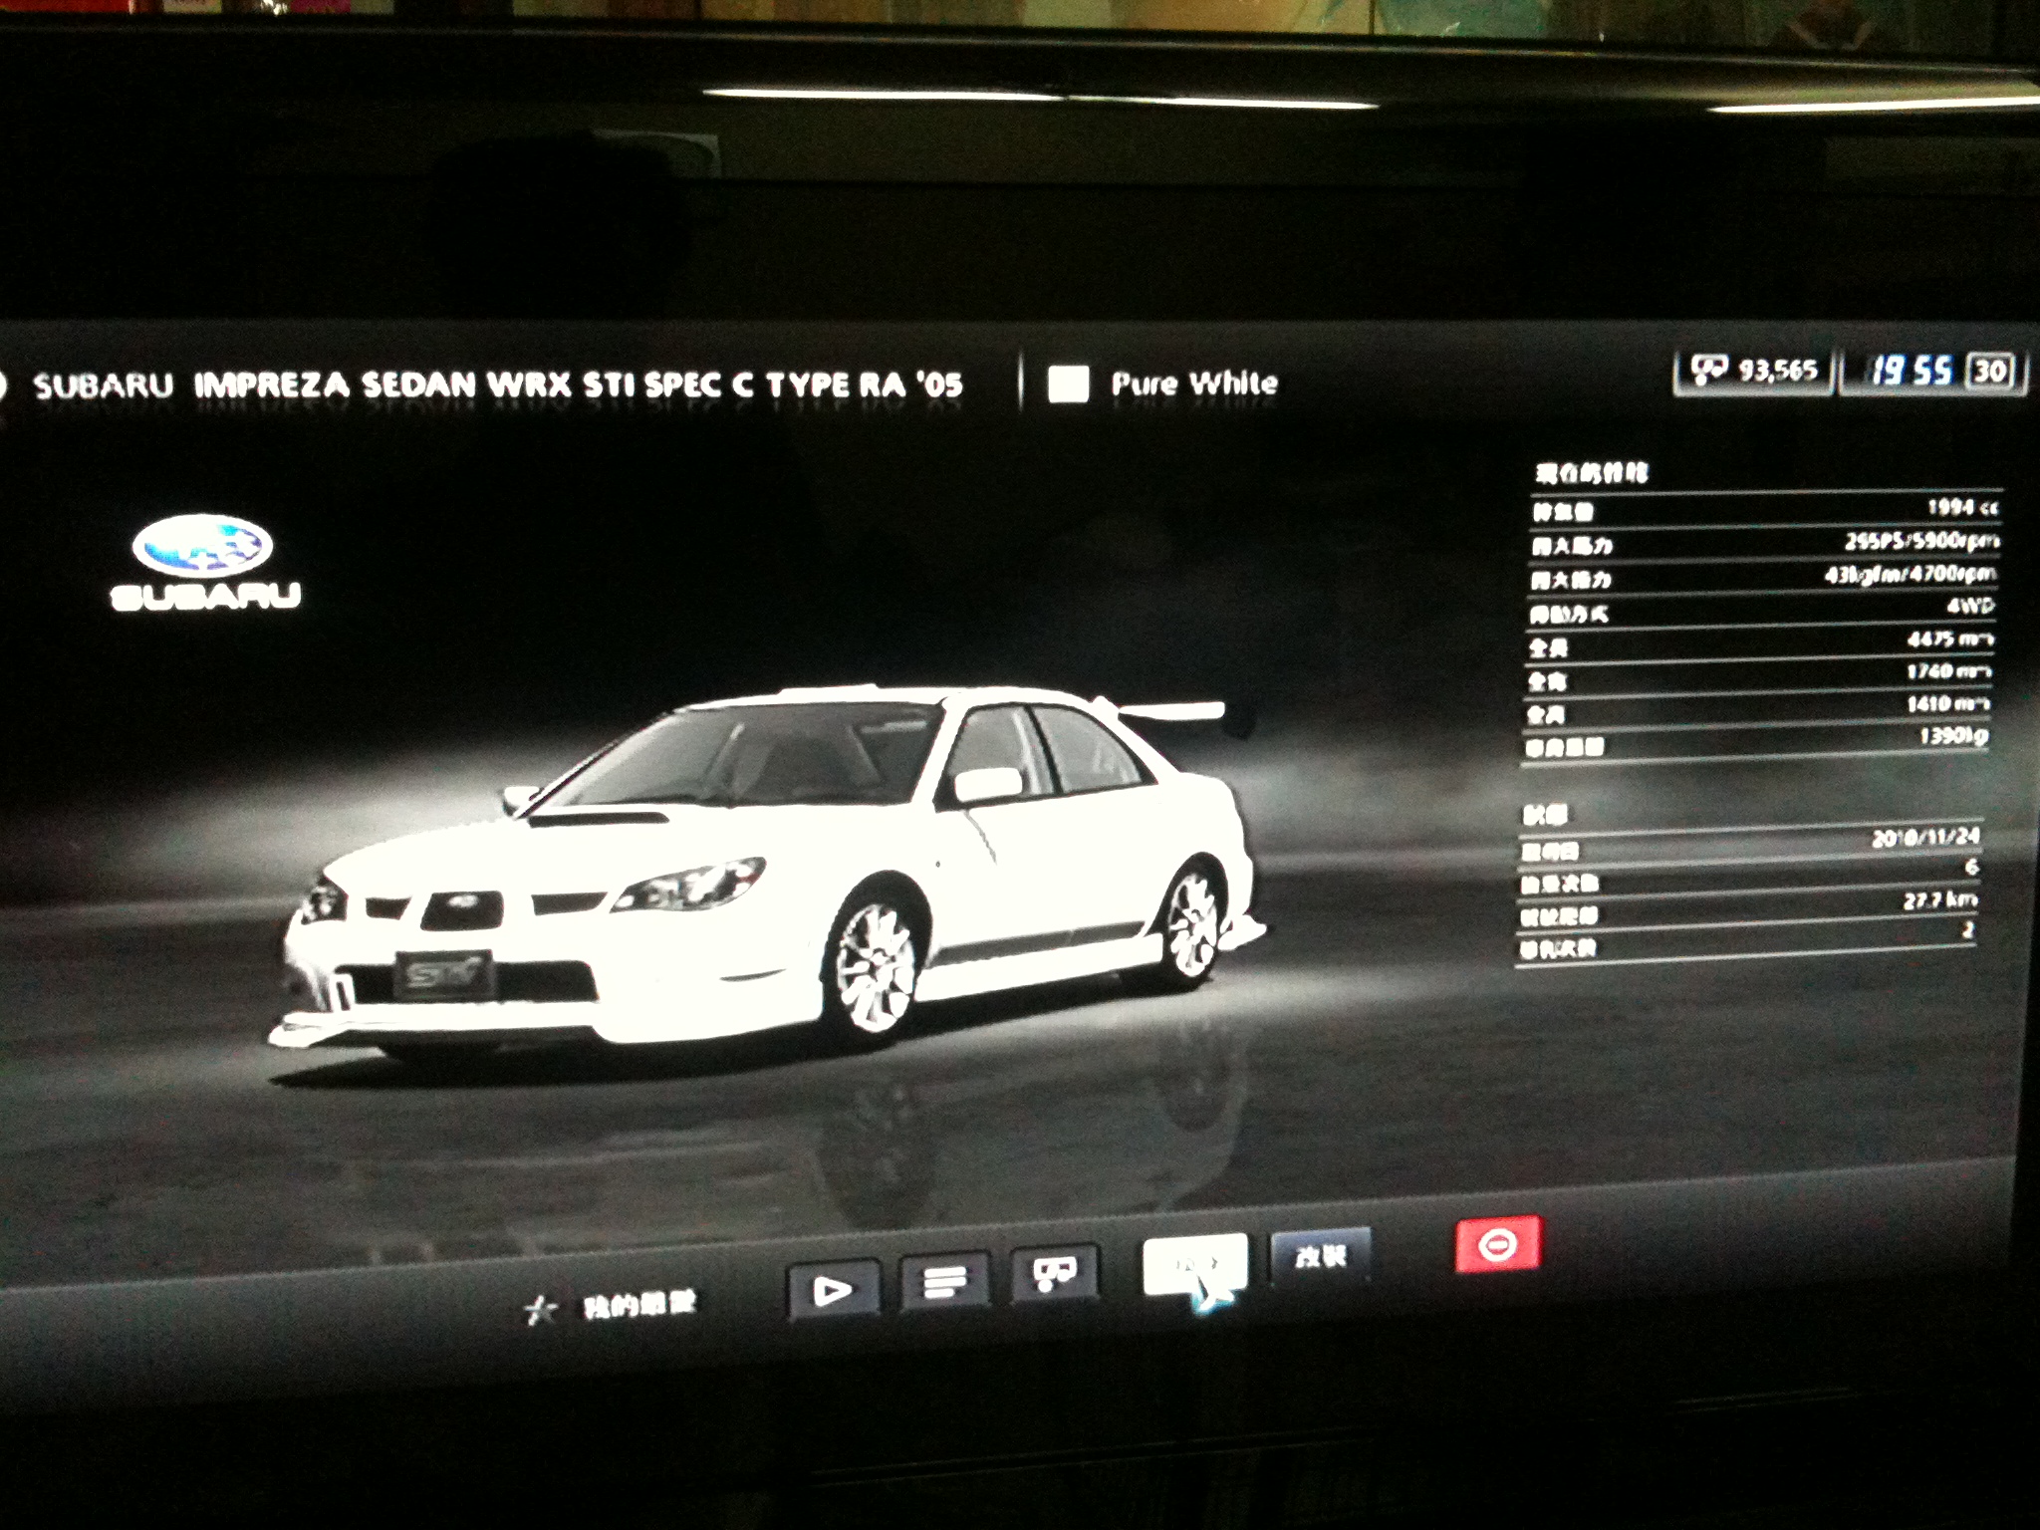The width and height of the screenshot is (2040, 1530).
Task: Click the Pure White color swatch
Action: tap(1068, 384)
